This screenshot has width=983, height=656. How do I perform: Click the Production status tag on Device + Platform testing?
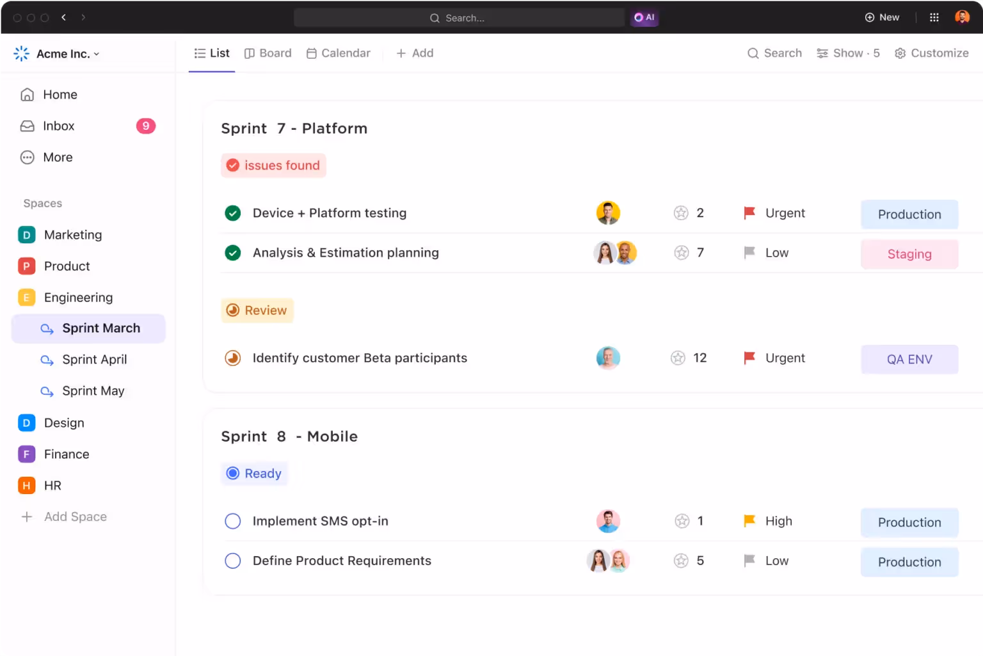pos(909,214)
